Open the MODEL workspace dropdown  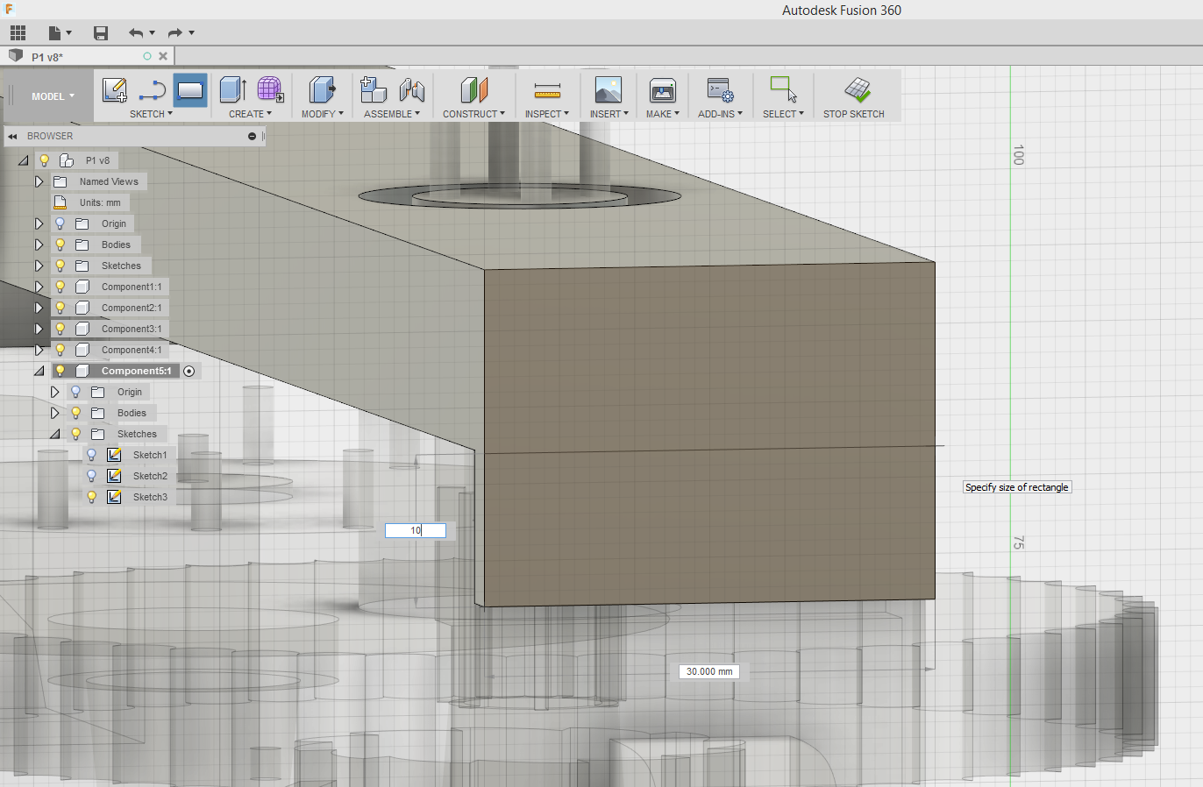click(x=53, y=96)
